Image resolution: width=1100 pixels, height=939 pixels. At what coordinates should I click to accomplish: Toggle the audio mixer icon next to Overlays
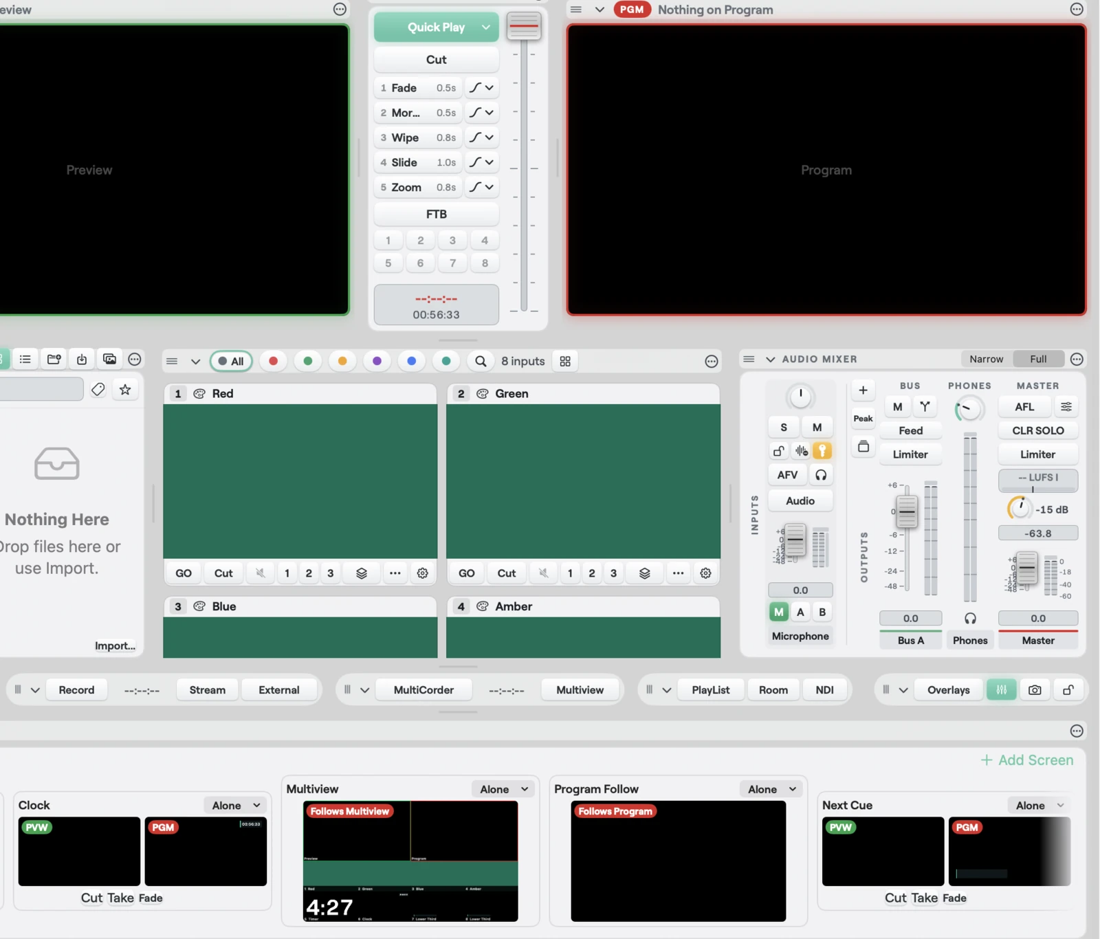point(1002,689)
